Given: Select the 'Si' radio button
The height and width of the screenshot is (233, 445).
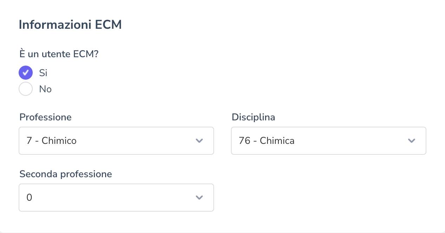Looking at the screenshot, I should (x=26, y=73).
